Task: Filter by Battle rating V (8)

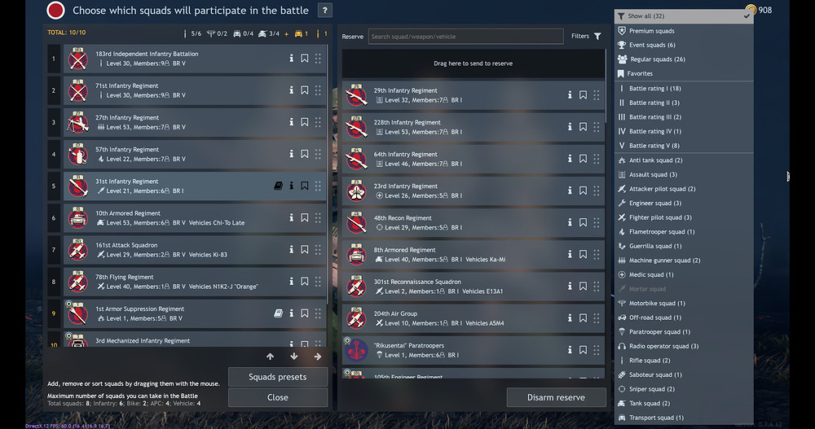Action: click(684, 146)
